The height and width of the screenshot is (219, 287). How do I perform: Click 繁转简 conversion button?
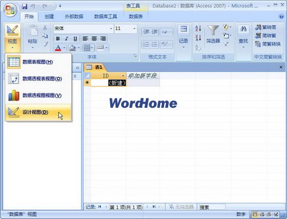266,28
